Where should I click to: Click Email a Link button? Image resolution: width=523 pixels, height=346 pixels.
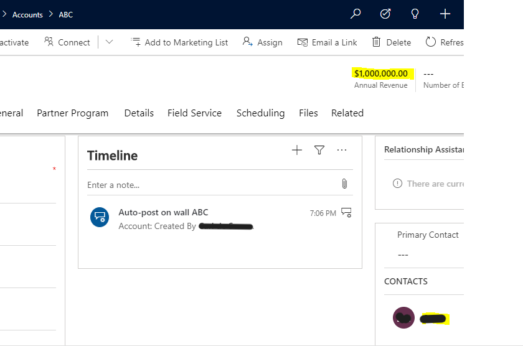tap(327, 42)
